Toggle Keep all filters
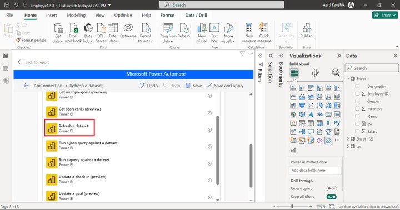 (x=331, y=197)
